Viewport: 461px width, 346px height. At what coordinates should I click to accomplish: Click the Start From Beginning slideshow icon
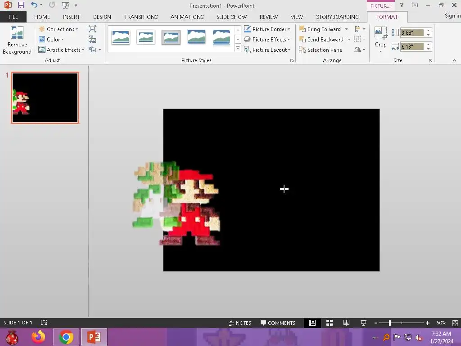tap(65, 5)
